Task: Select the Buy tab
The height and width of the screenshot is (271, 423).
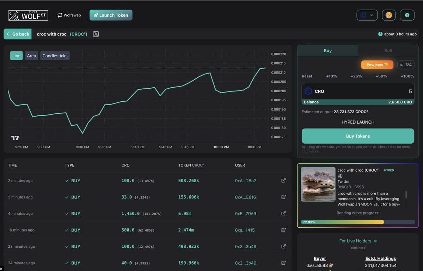Action: pos(327,51)
